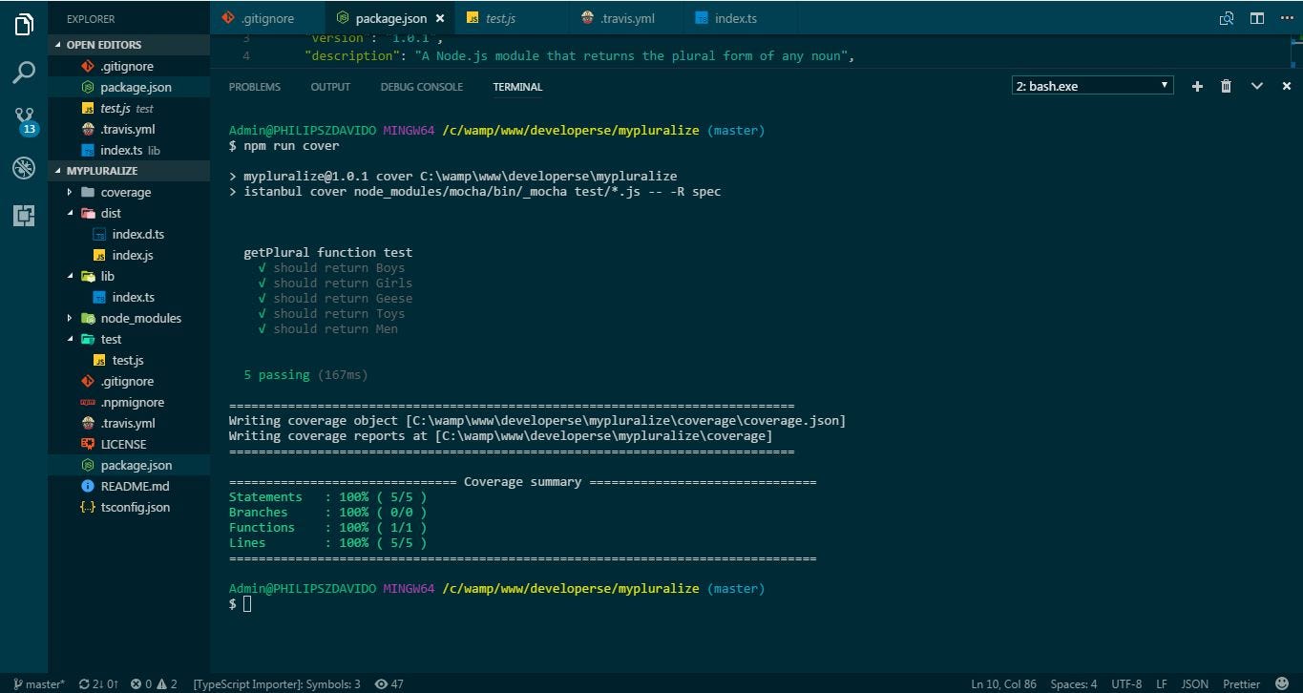Collapse the MYPLURALIZE project section
This screenshot has width=1303, height=693.
(59, 171)
